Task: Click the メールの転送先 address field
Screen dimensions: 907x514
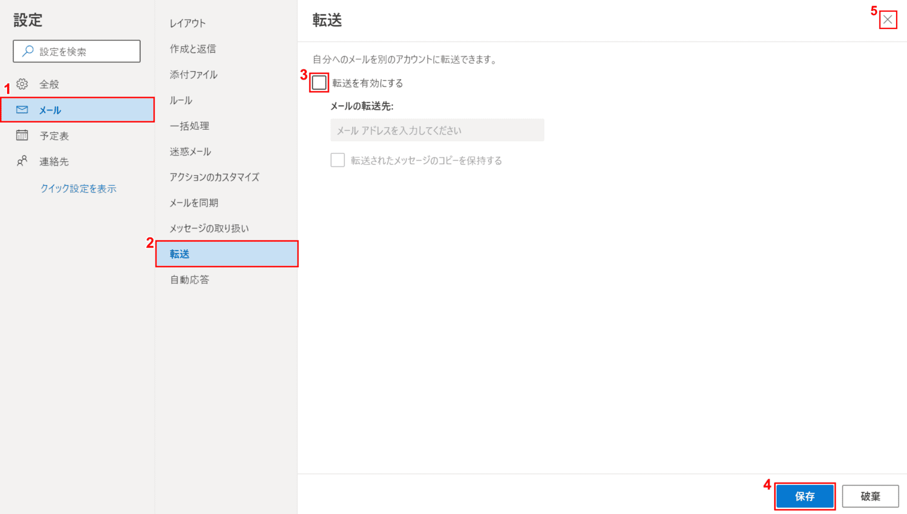Action: point(437,130)
